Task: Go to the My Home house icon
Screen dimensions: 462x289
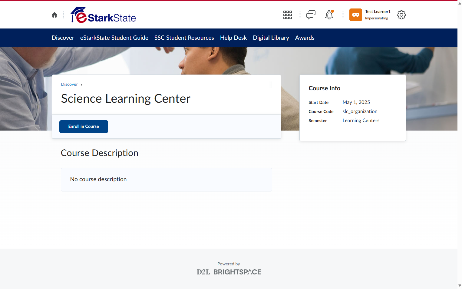Action: pos(54,15)
